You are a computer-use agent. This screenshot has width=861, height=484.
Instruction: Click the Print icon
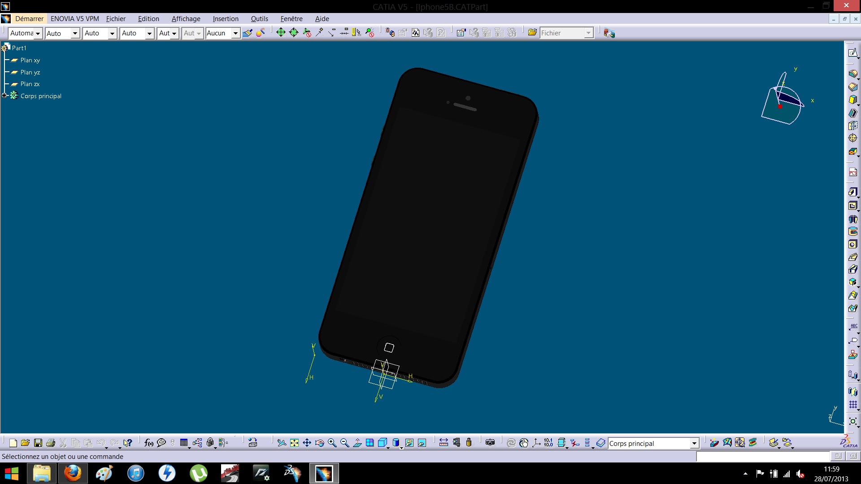coord(51,443)
